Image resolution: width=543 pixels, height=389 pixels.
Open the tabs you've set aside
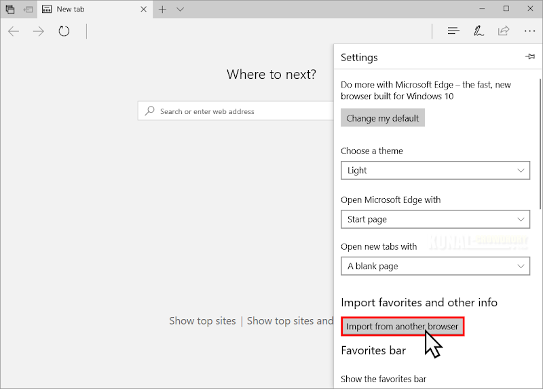pyautogui.click(x=10, y=10)
